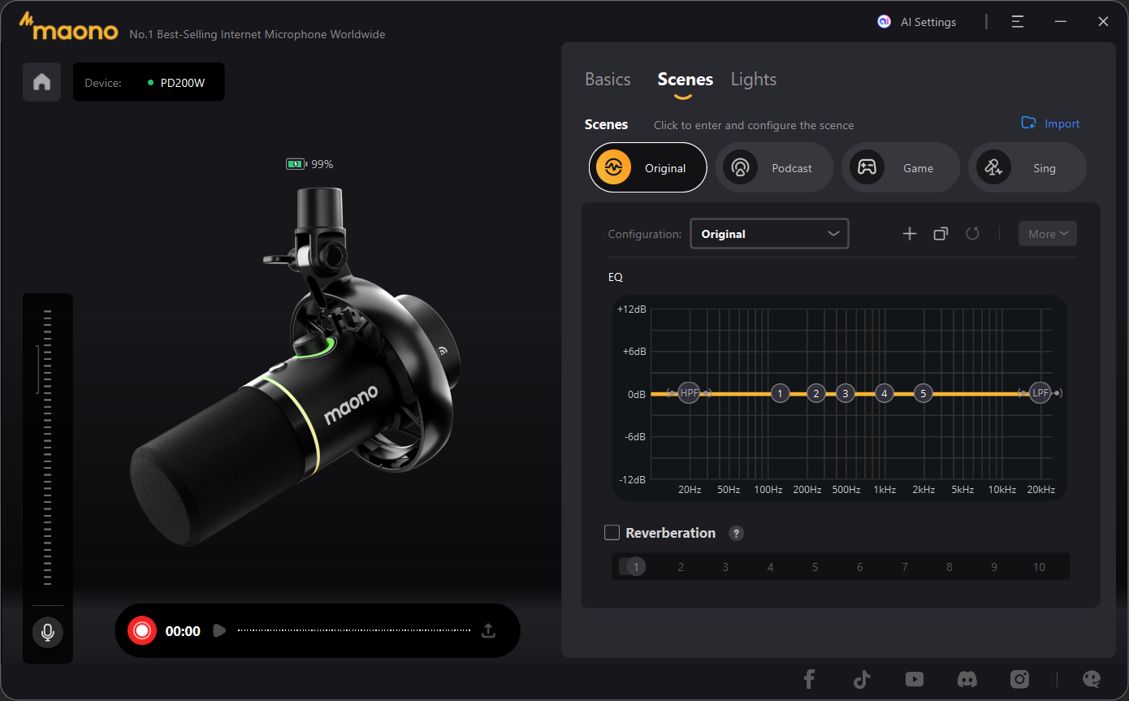This screenshot has height=701, width=1129.
Task: Play the recorded audio clip
Action: 218,630
